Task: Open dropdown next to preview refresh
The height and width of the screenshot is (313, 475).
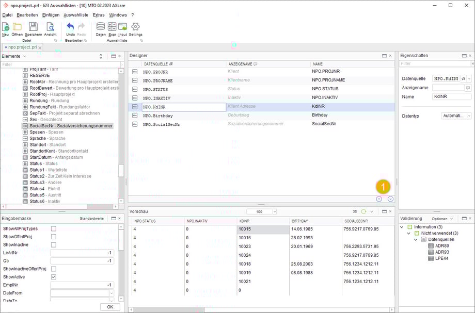Action: click(371, 211)
